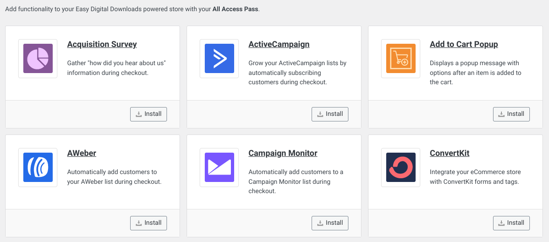Image resolution: width=549 pixels, height=242 pixels.
Task: Open the AWeber extension title link
Action: 82,154
